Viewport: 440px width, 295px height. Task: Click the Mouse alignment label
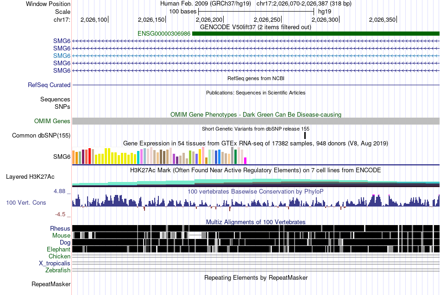(61, 236)
